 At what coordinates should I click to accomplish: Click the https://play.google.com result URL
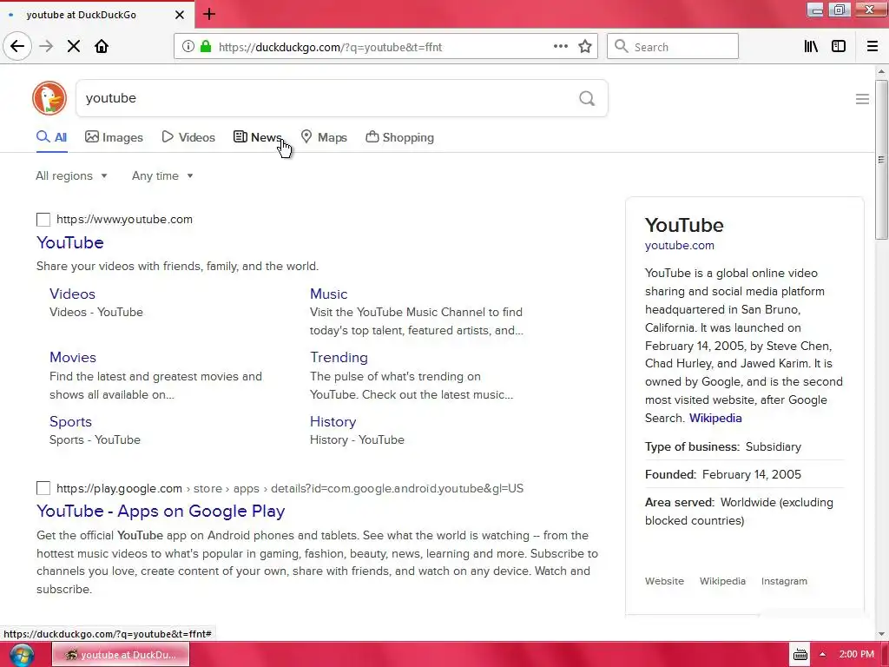(119, 488)
